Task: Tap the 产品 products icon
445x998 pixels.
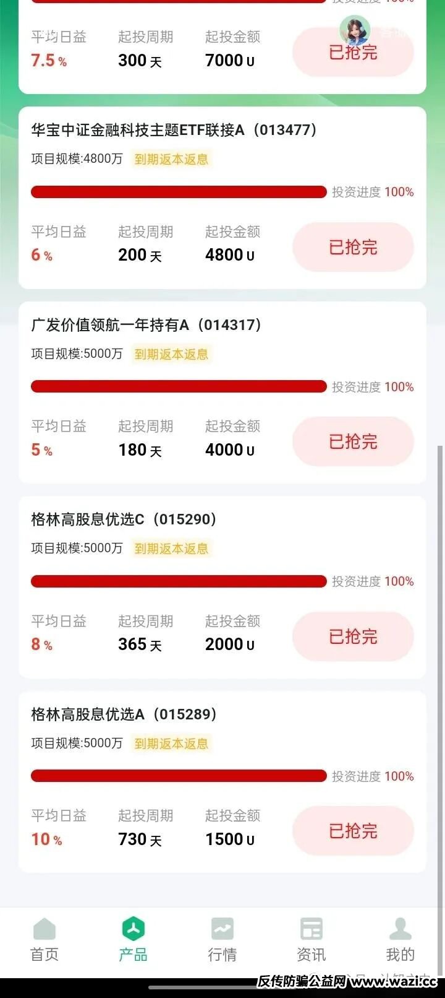Action: (x=133, y=930)
